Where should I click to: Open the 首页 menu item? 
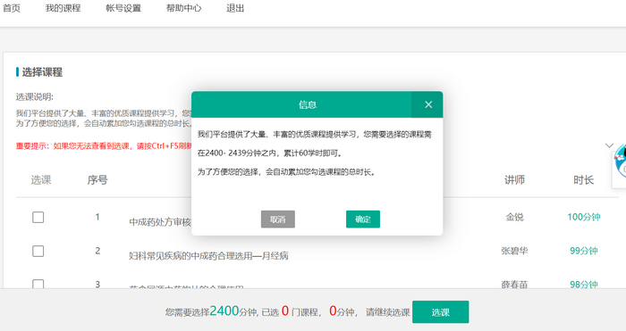(x=12, y=8)
